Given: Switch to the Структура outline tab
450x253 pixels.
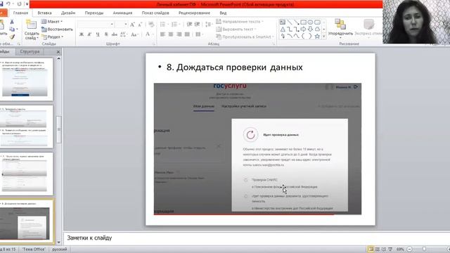Looking at the screenshot, I should point(30,51).
